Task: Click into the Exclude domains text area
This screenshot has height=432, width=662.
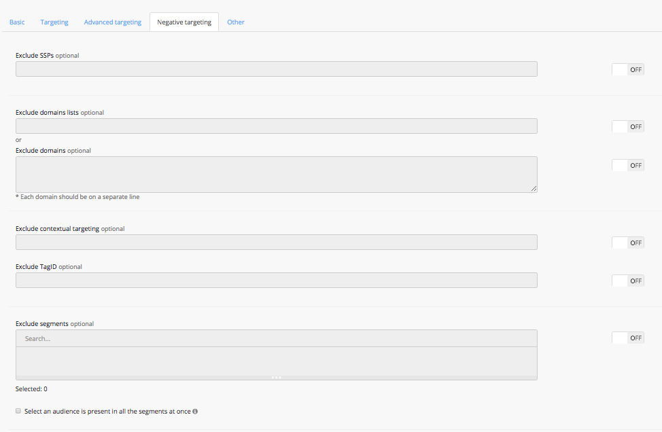Action: click(x=276, y=175)
